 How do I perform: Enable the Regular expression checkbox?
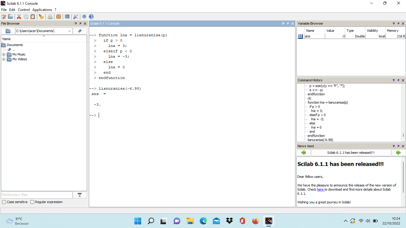(32, 202)
